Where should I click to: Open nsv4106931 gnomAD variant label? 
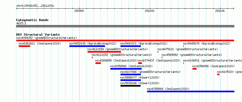(213, 60)
